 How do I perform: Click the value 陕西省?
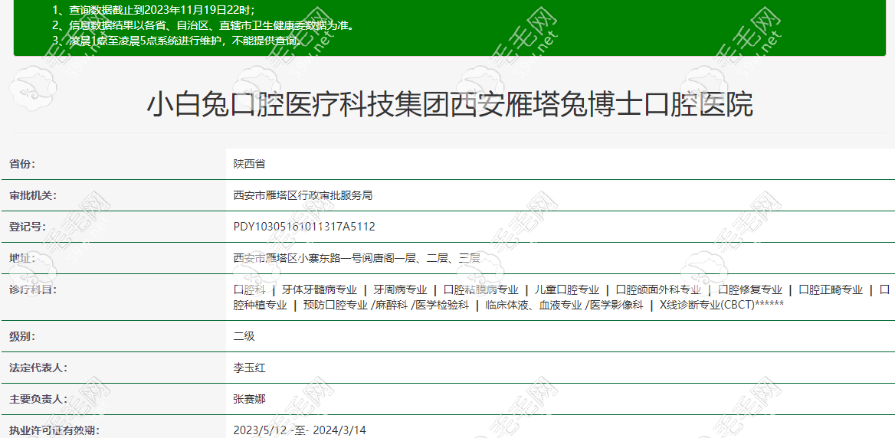click(x=250, y=164)
